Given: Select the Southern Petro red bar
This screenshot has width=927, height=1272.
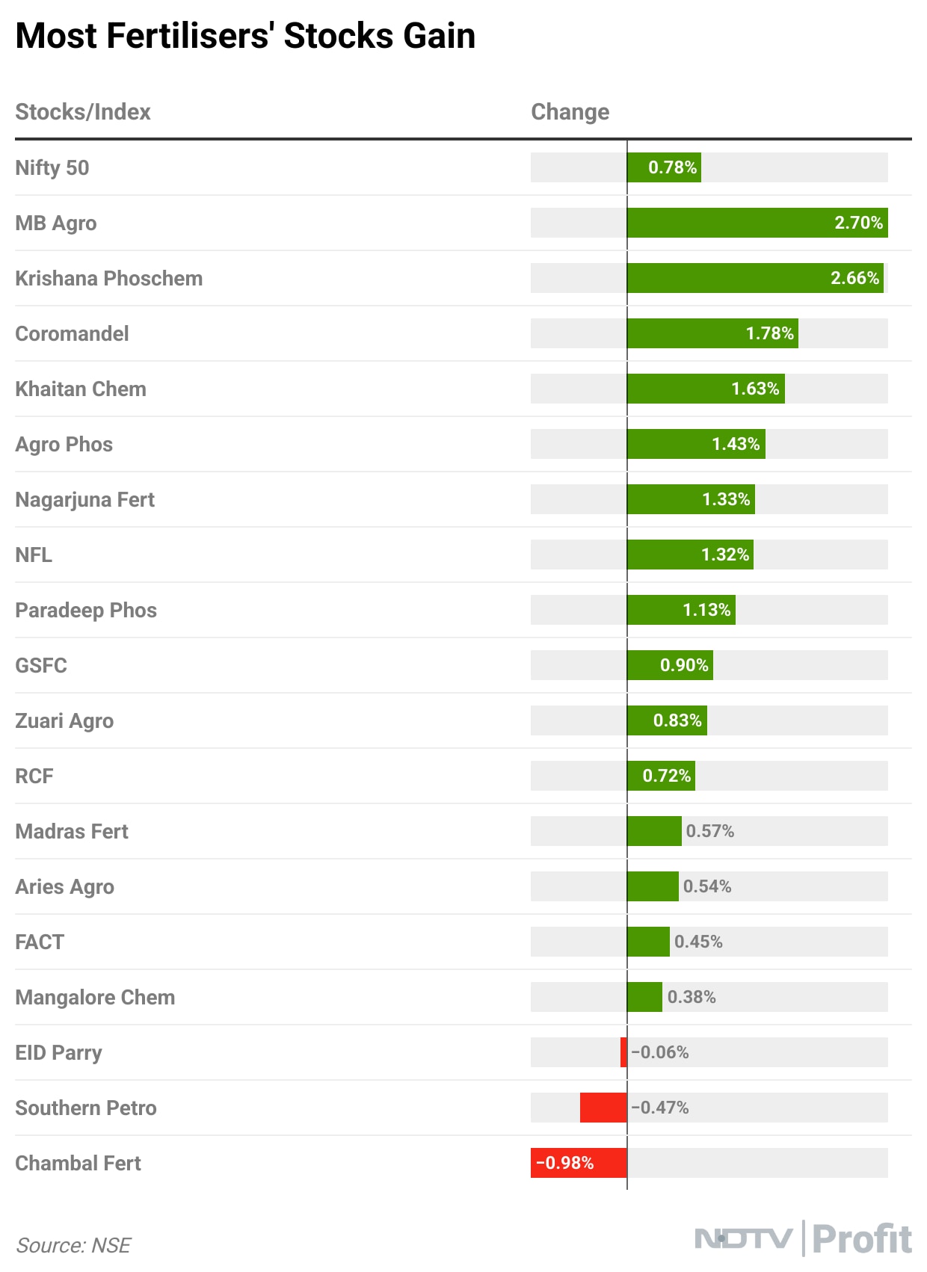Looking at the screenshot, I should (x=603, y=1108).
